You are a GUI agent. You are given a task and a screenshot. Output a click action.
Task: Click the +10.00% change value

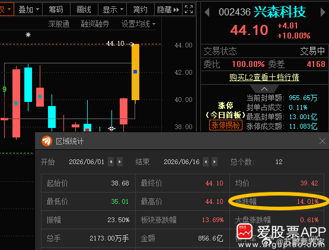(294, 36)
